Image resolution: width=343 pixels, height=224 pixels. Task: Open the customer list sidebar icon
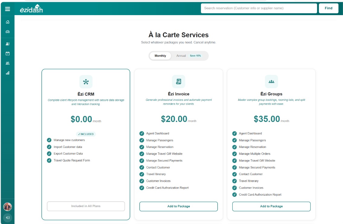click(8, 44)
